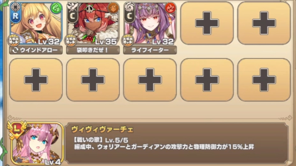Select the blonde R-rank character card
This screenshot has height=166, width=296.
point(36,23)
